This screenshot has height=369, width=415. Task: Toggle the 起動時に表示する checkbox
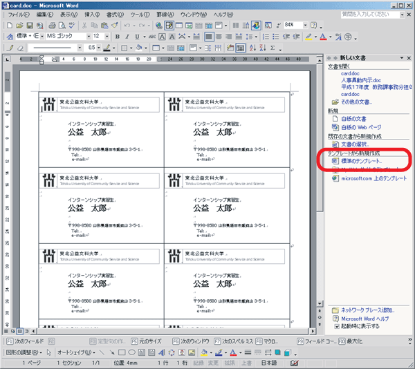pos(337,327)
